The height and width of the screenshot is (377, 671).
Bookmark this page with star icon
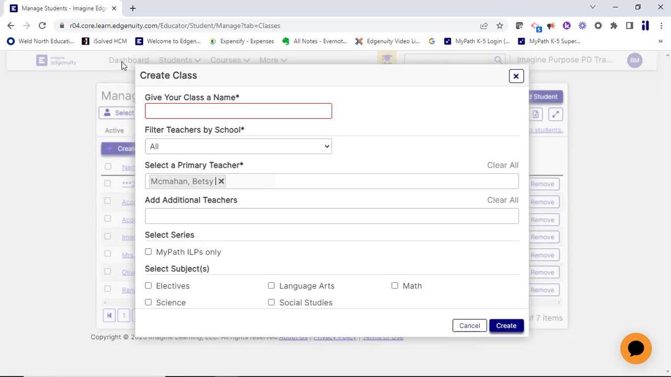[499, 26]
